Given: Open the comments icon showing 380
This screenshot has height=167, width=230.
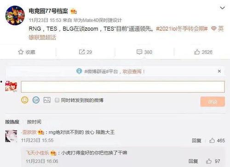Looking at the screenshot, I should (x=139, y=52).
